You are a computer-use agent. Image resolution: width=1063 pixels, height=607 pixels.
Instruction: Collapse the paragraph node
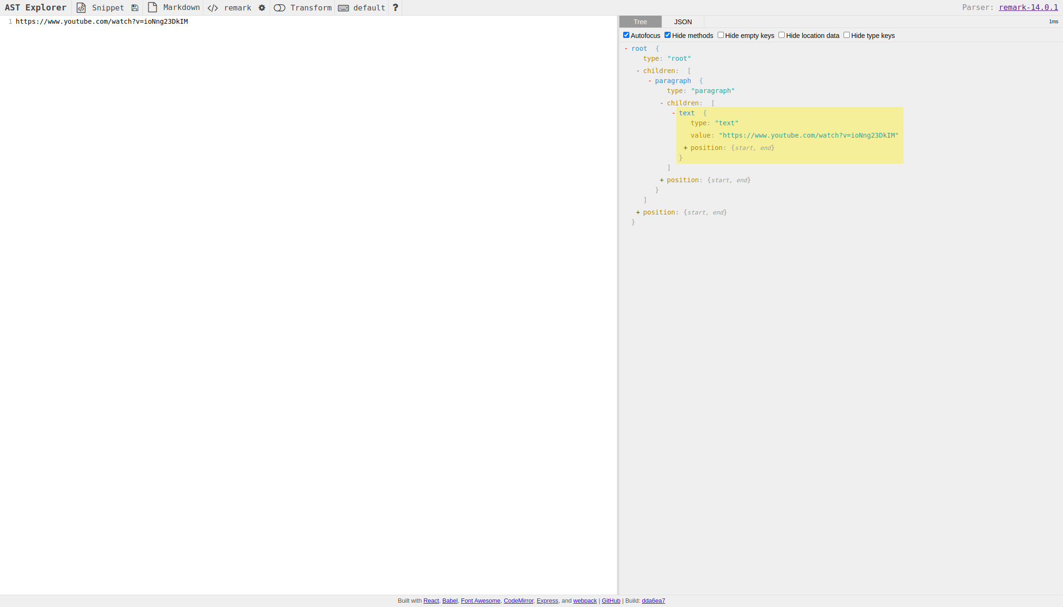coord(649,81)
